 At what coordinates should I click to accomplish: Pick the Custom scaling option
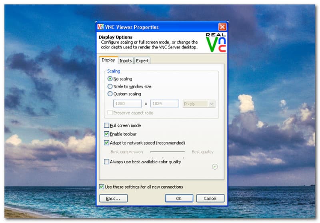pyautogui.click(x=110, y=94)
